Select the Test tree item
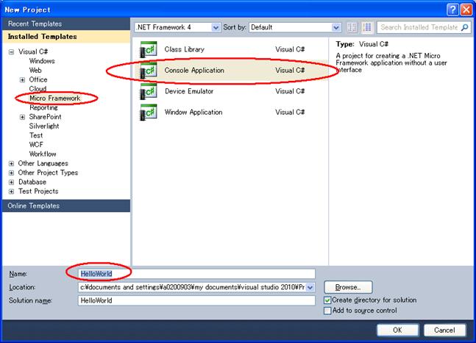476x343 pixels. tap(36, 135)
